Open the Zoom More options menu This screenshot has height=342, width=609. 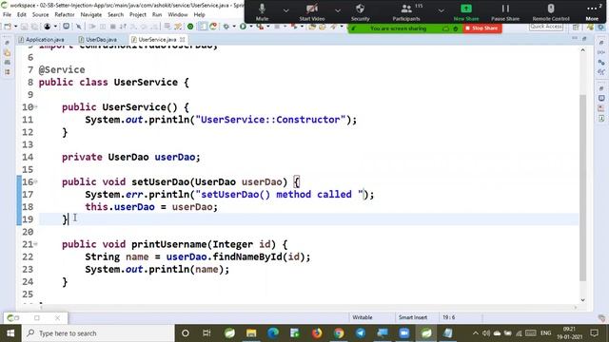pos(592,12)
